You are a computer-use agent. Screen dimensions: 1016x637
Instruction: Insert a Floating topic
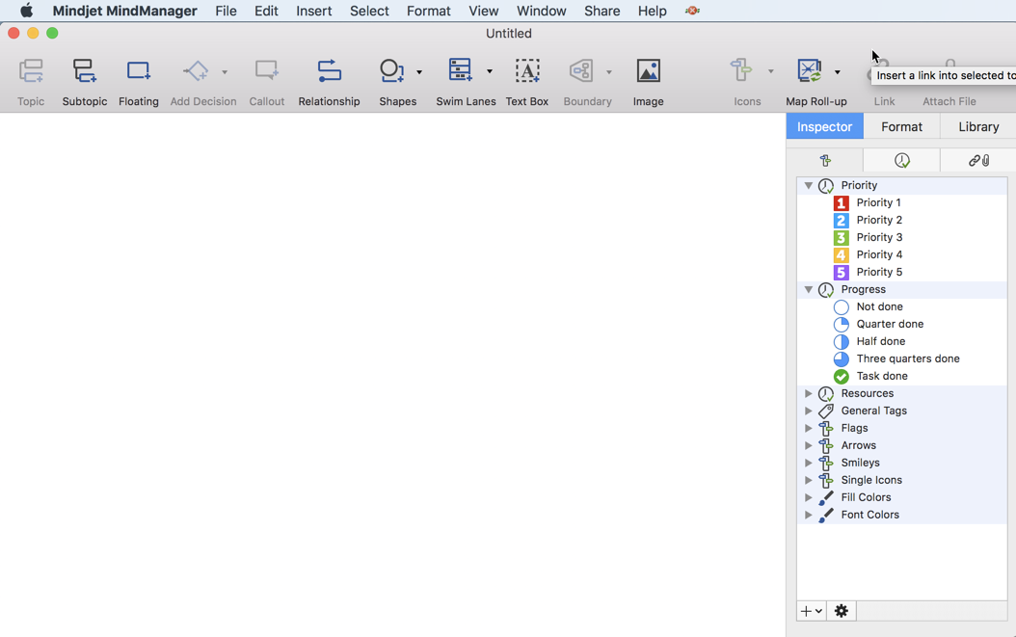pyautogui.click(x=138, y=71)
